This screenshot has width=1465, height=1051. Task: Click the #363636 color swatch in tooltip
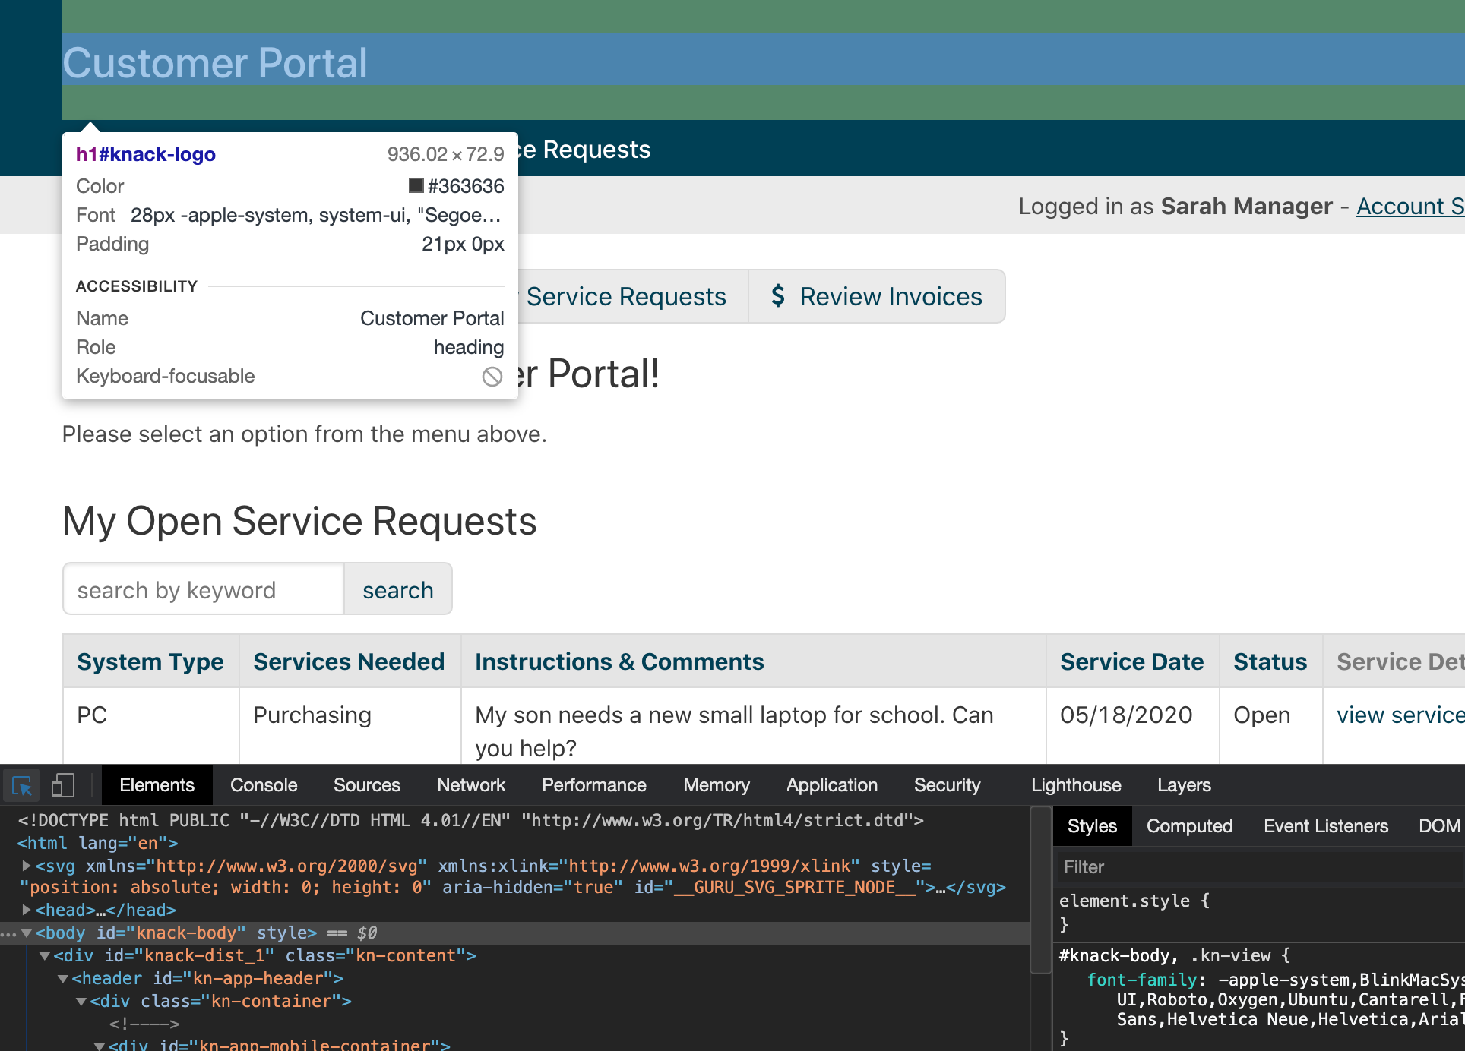pyautogui.click(x=416, y=186)
